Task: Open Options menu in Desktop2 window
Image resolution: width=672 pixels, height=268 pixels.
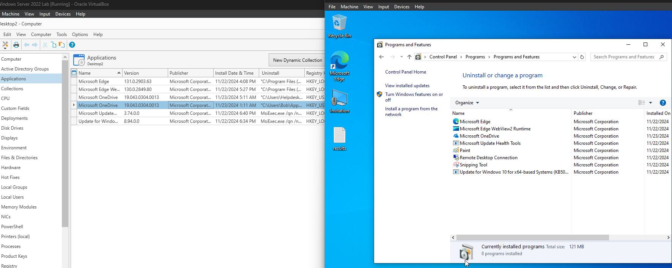Action: click(80, 34)
